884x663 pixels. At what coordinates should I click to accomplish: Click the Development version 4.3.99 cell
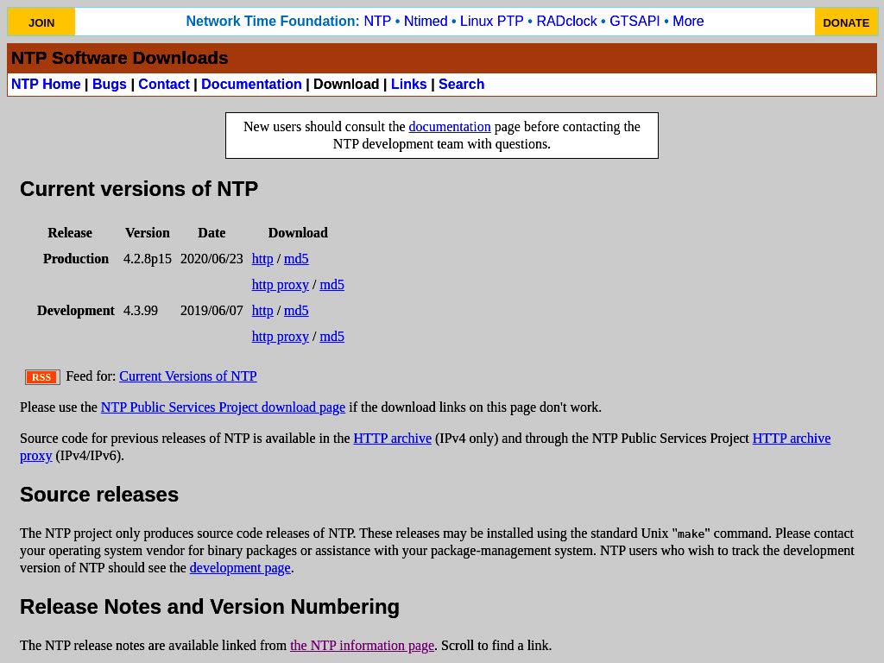click(x=141, y=311)
